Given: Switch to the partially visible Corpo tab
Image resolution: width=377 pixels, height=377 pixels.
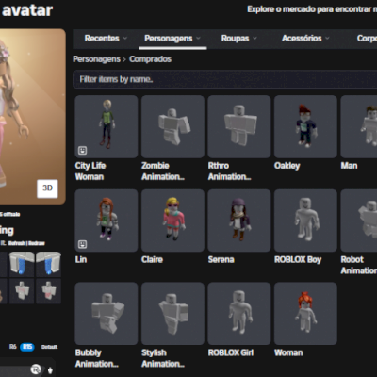Looking at the screenshot, I should pyautogui.click(x=367, y=39).
